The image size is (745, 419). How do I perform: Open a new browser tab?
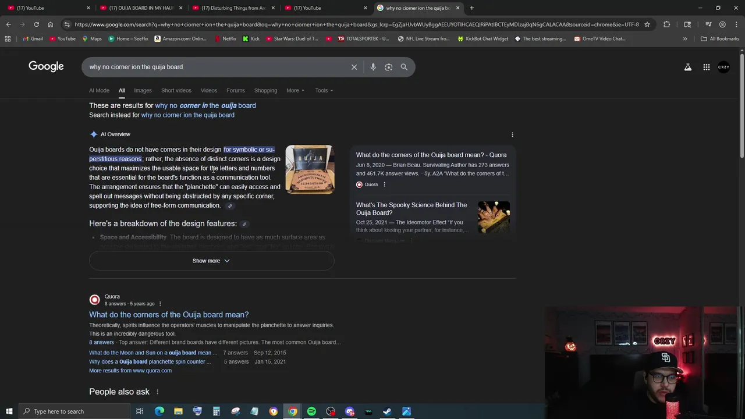[x=471, y=8]
